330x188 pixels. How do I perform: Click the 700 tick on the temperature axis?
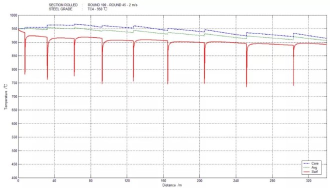coord(14,96)
